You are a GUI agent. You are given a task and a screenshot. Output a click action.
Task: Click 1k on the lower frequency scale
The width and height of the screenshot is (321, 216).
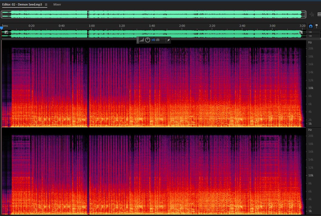pyautogui.click(x=310, y=211)
